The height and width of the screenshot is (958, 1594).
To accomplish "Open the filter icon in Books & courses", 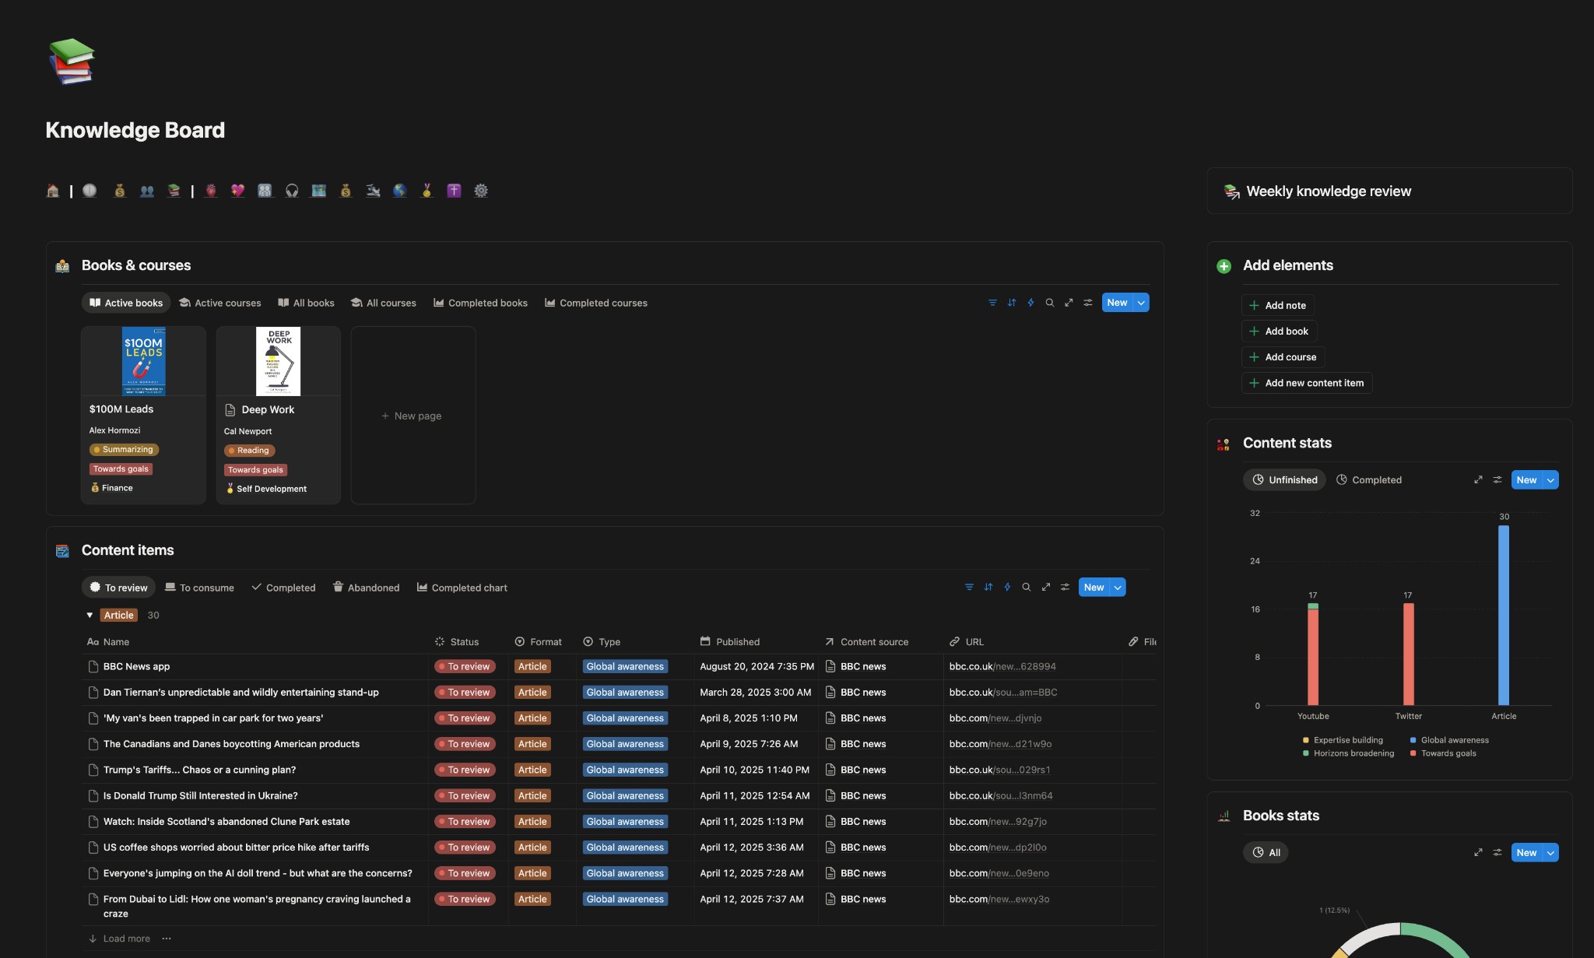I will point(992,303).
